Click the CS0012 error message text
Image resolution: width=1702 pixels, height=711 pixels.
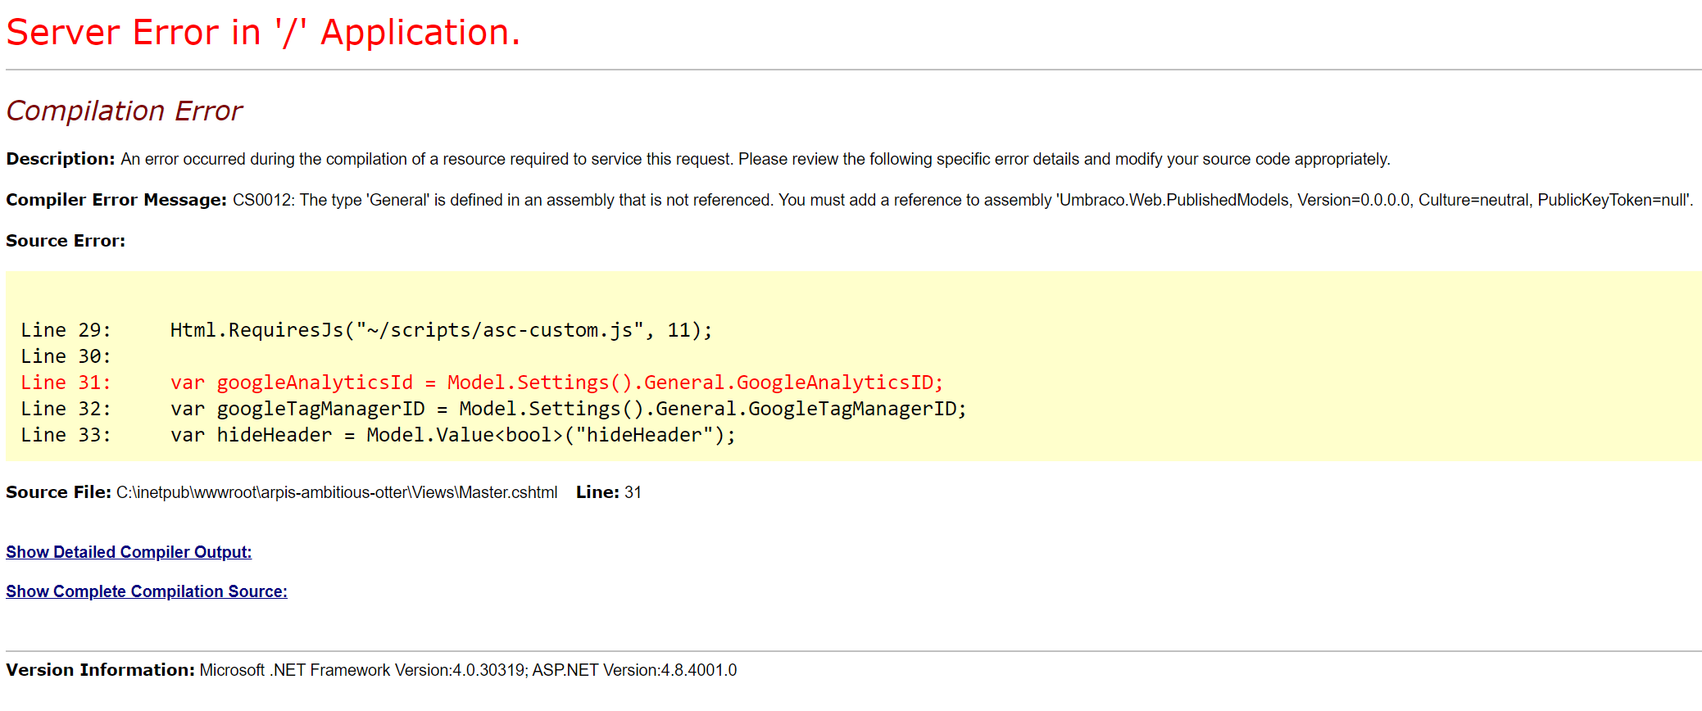click(x=963, y=200)
